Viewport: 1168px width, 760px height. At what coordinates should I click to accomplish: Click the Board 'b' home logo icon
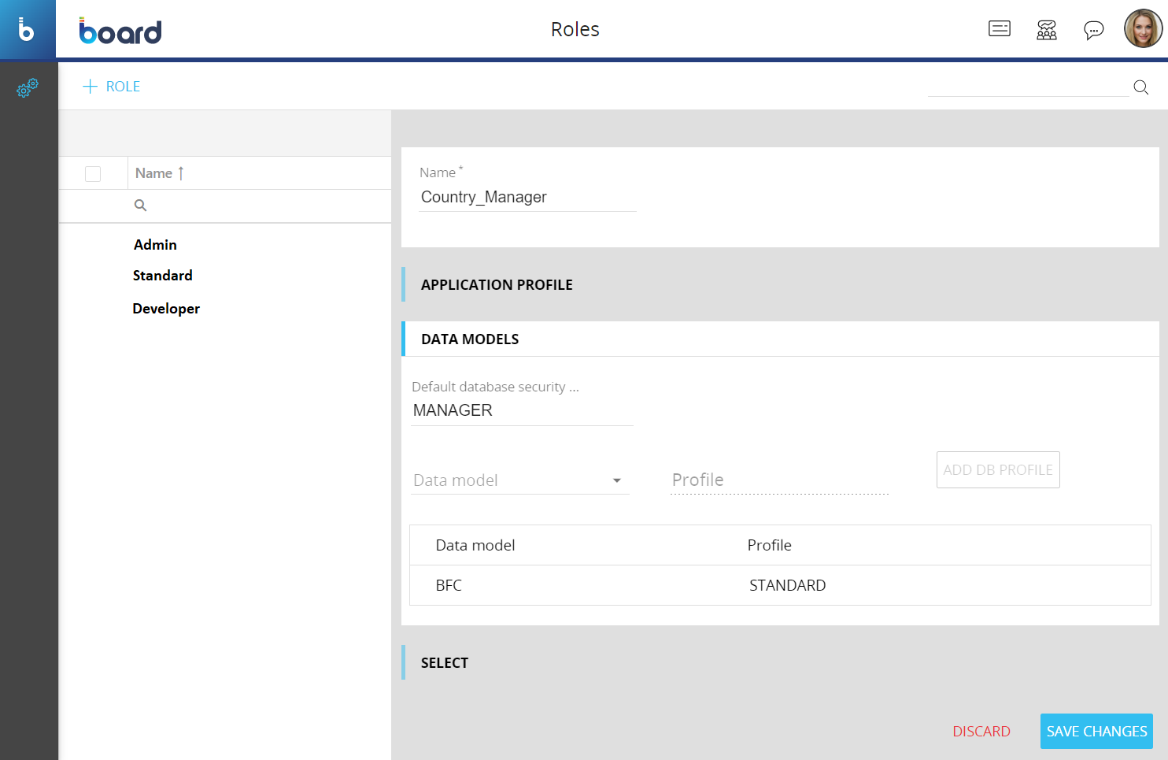pyautogui.click(x=27, y=29)
